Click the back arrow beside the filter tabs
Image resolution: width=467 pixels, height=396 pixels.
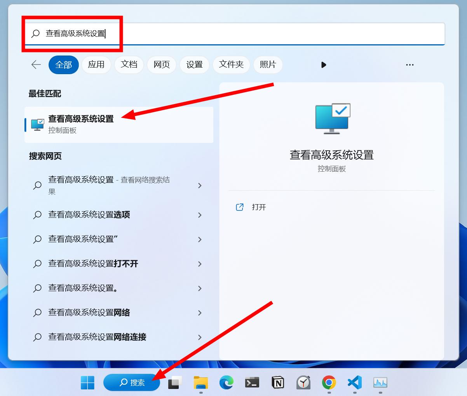(36, 65)
